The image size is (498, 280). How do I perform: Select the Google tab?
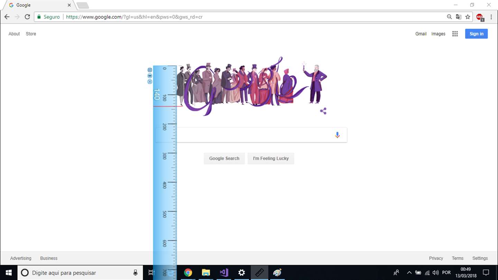(39, 5)
